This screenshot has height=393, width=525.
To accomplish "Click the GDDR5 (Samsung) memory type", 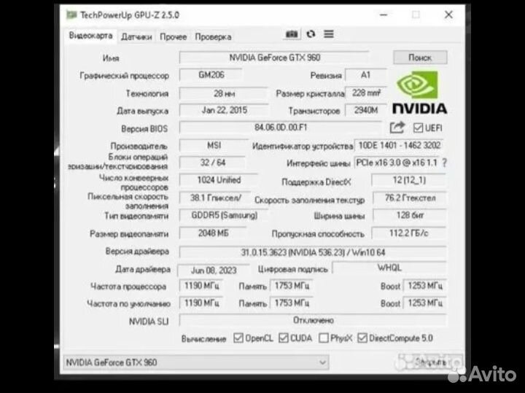I will pos(224,215).
